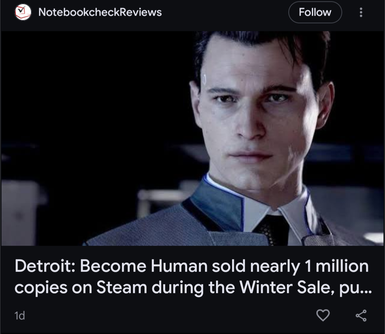Image resolution: width=385 pixels, height=334 pixels.
Task: Send this article via the share glyph
Action: coord(361,315)
